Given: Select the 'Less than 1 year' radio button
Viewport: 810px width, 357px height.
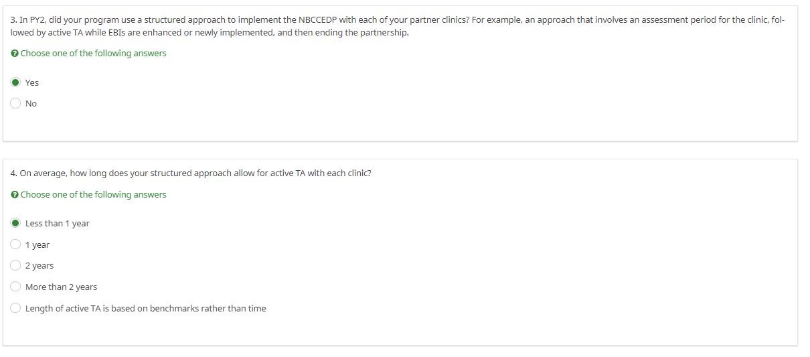Looking at the screenshot, I should coord(15,223).
